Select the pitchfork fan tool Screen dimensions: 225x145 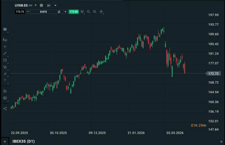point(5,74)
